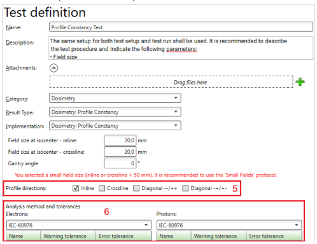This screenshot has height=244, width=317.
Task: Uncheck the Inline profile direction
Action: click(x=76, y=188)
